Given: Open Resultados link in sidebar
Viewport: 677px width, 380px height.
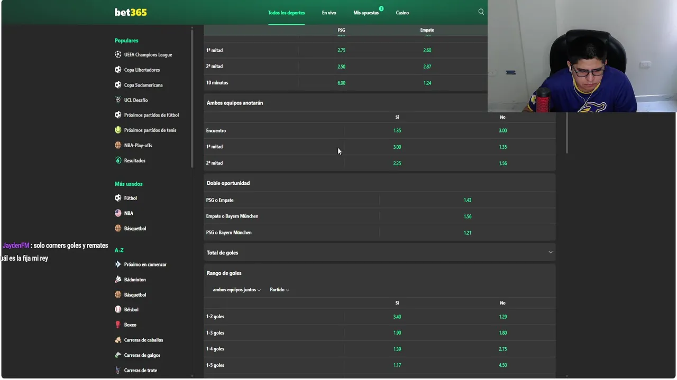Looking at the screenshot, I should coord(134,160).
